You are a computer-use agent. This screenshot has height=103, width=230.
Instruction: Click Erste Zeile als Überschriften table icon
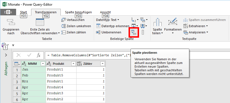tap(40, 22)
